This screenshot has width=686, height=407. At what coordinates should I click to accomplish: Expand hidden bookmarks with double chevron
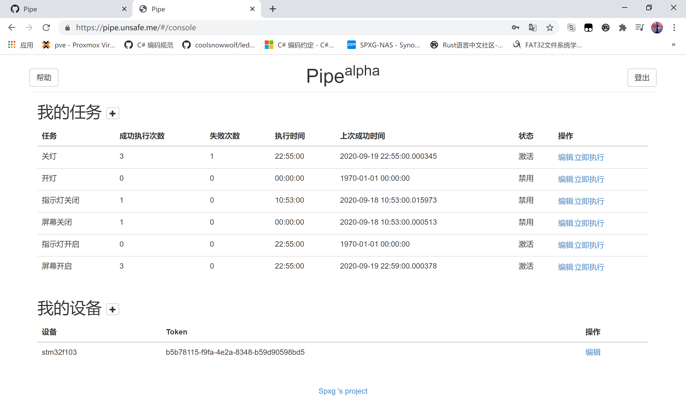point(673,45)
